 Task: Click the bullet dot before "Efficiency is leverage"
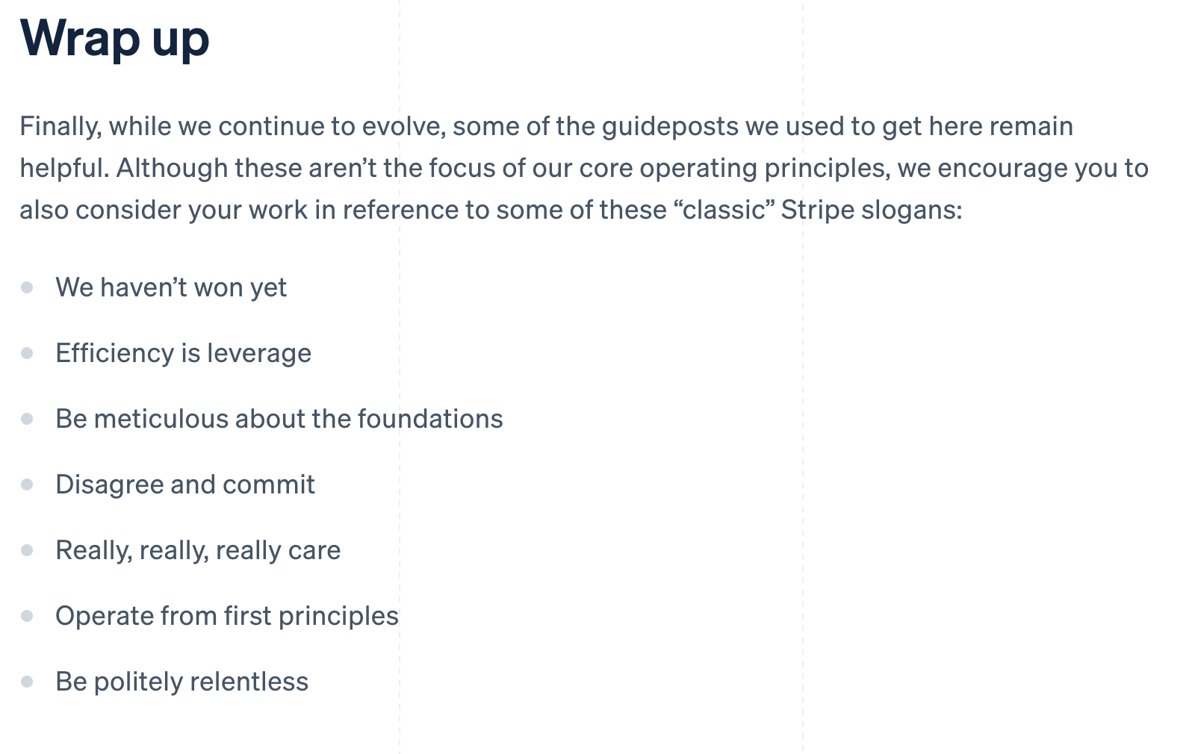click(x=28, y=353)
